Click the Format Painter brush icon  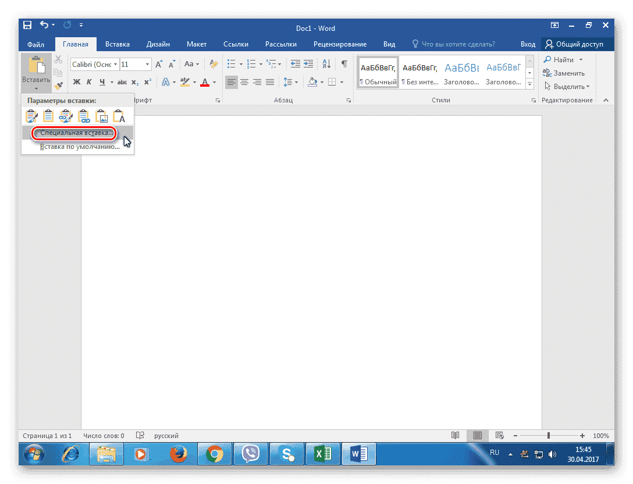58,86
